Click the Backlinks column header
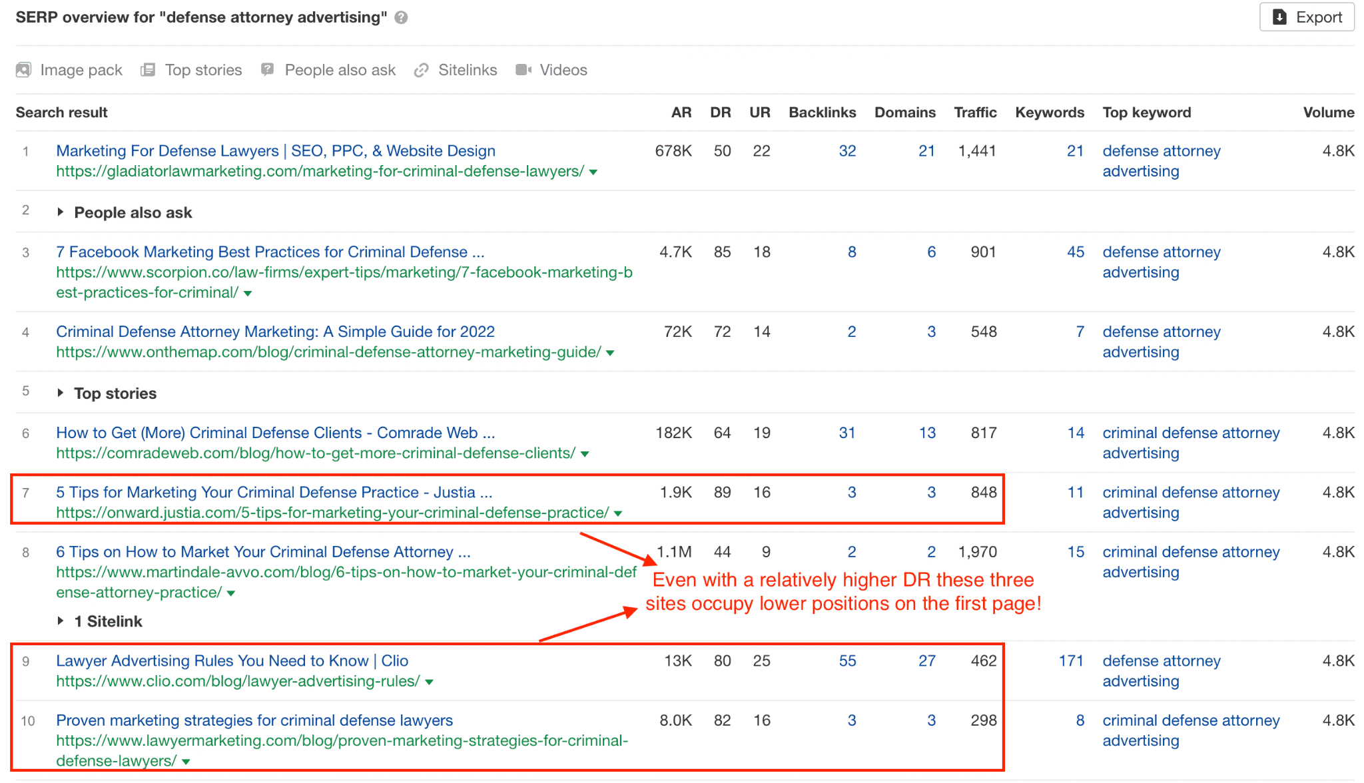Screen dimensions: 1364x783 pos(823,113)
